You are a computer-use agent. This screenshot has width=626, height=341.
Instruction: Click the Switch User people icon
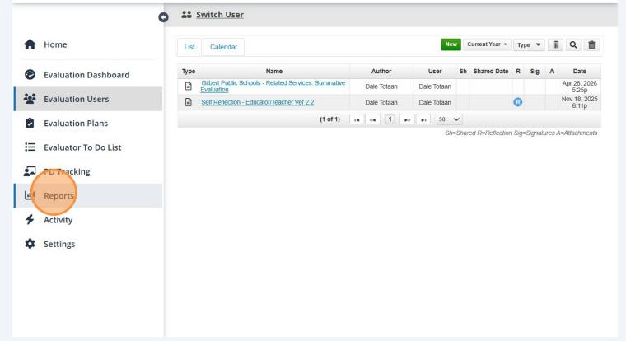click(186, 15)
